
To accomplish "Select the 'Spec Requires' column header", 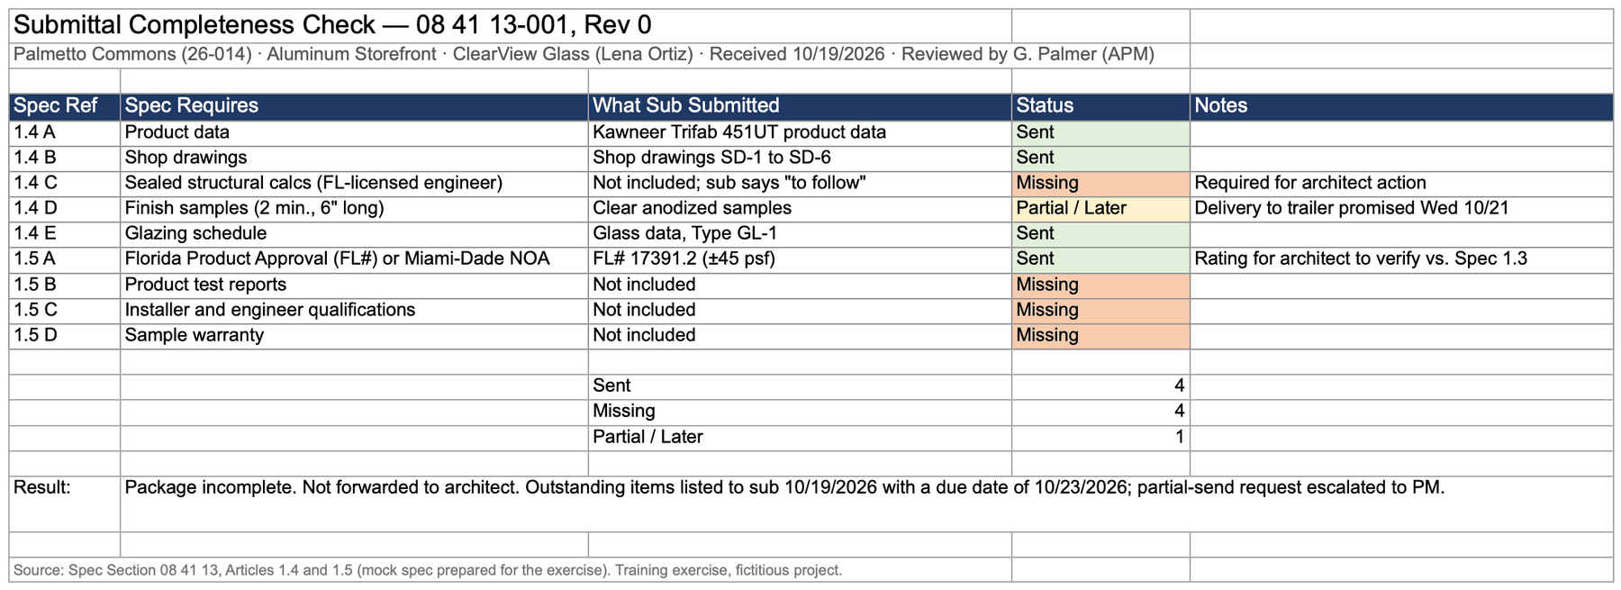I will pyautogui.click(x=354, y=106).
